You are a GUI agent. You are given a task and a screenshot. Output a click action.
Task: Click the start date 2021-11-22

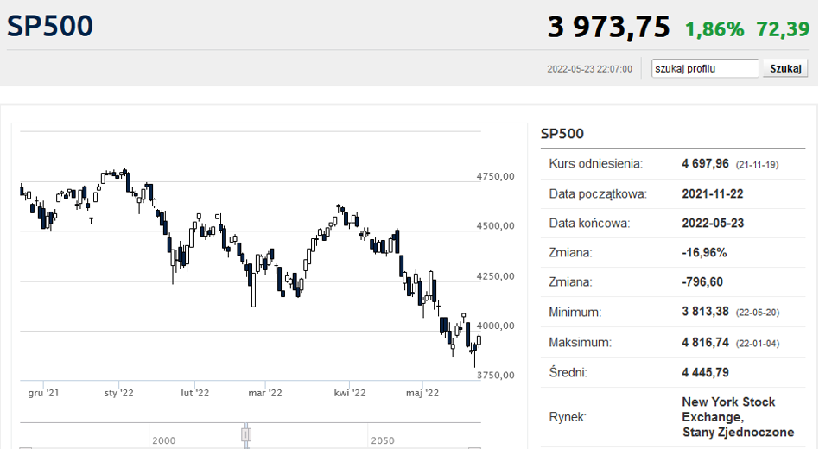click(x=713, y=193)
